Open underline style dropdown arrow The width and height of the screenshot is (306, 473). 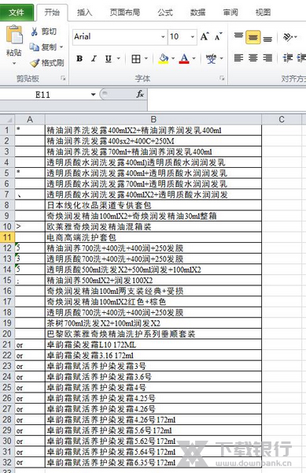click(118, 58)
